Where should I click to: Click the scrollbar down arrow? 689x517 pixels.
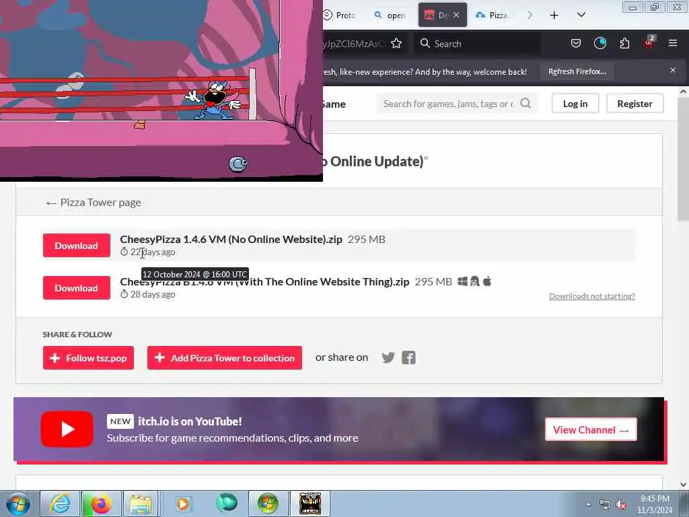pos(683,485)
